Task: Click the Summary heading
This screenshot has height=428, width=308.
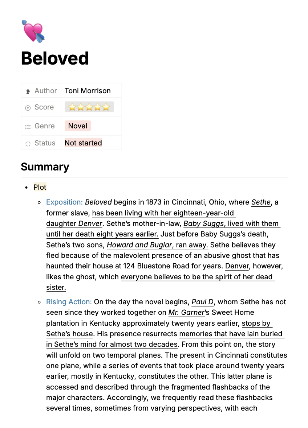Action: [x=45, y=167]
